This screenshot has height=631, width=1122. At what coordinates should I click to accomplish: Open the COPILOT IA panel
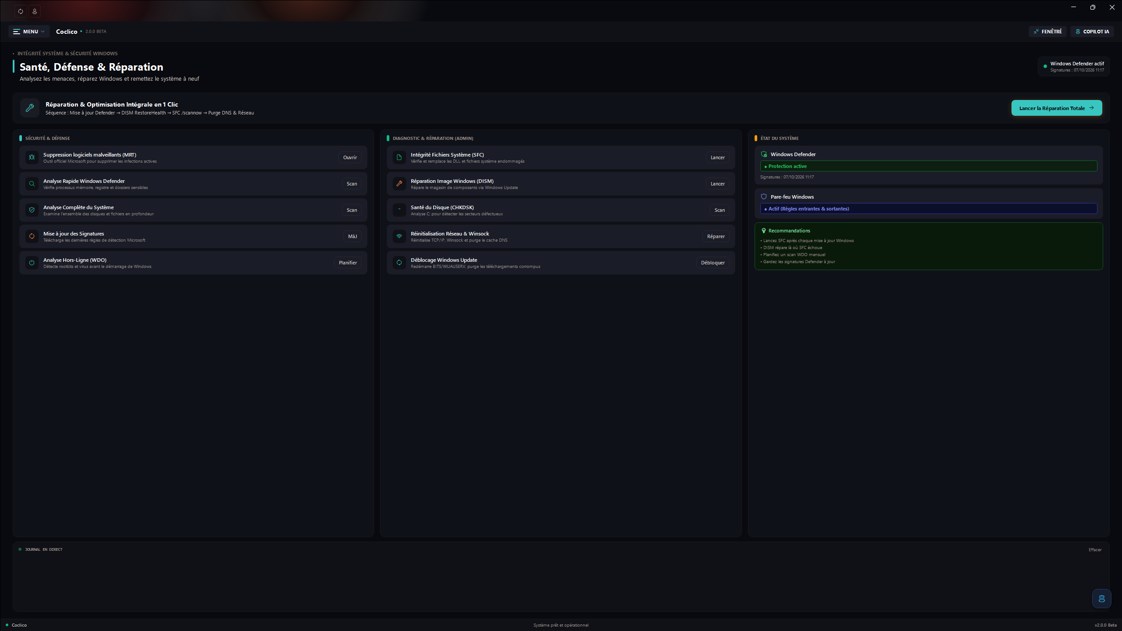[x=1092, y=32]
